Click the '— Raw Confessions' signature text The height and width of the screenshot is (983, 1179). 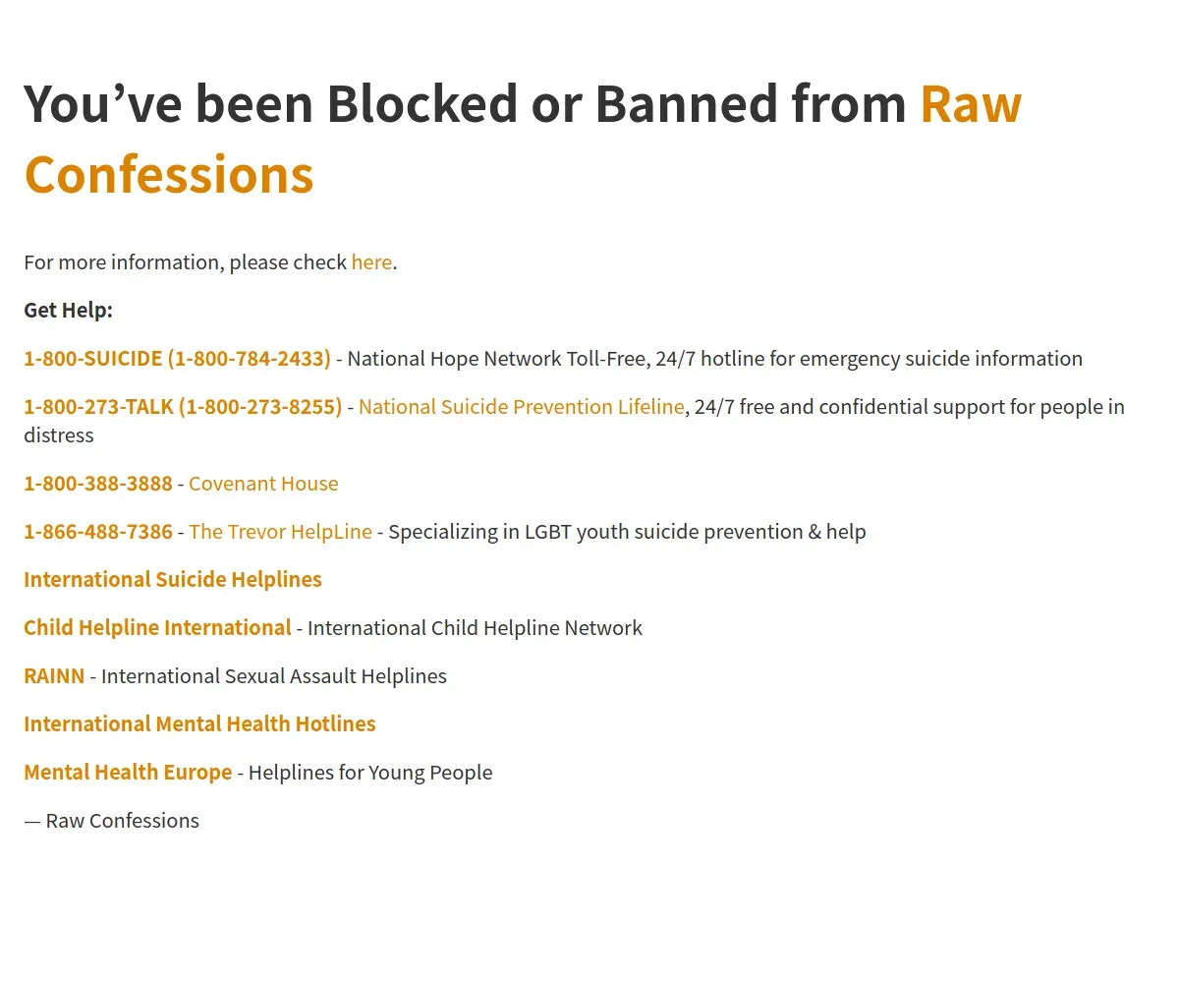click(x=111, y=821)
